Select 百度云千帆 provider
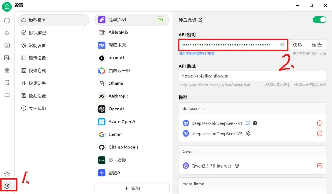The width and height of the screenshot is (332, 194). coord(132,70)
